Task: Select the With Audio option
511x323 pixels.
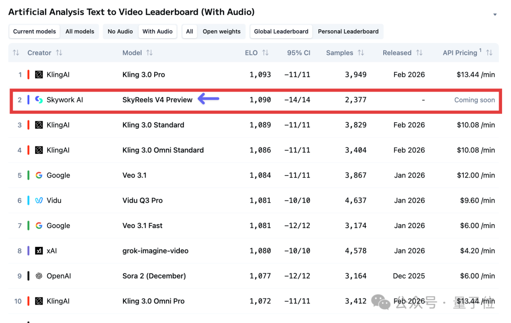Action: pos(158,32)
